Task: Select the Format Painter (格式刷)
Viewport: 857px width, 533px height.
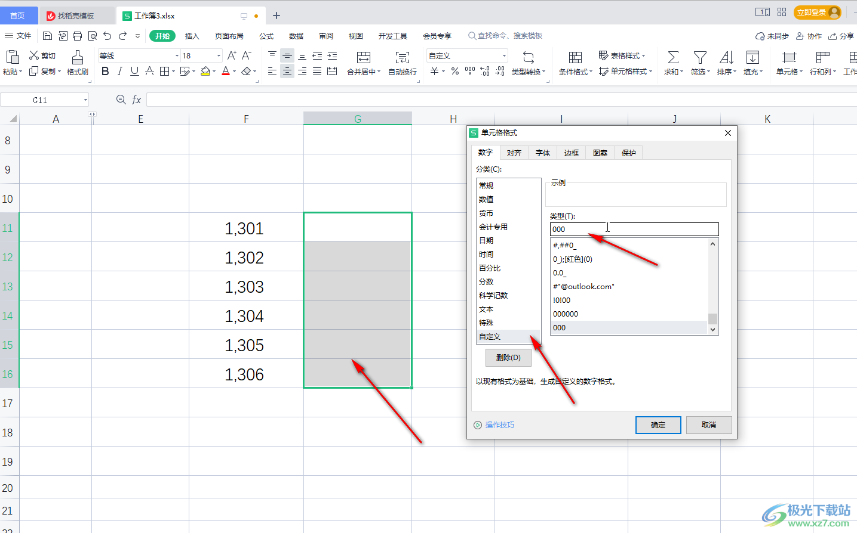Action: (x=78, y=63)
